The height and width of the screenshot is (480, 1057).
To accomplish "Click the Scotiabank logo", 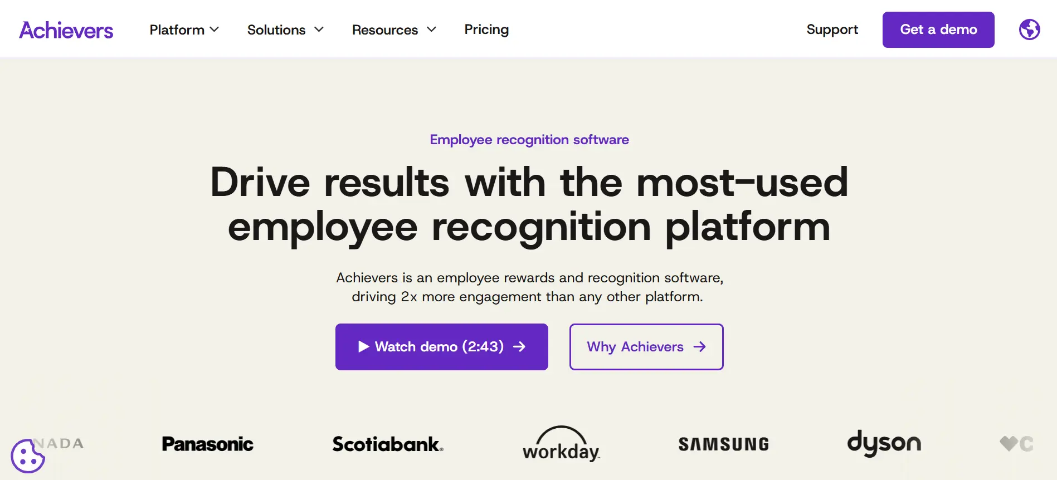I will (388, 444).
